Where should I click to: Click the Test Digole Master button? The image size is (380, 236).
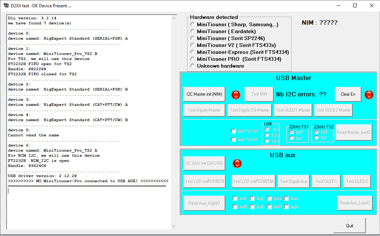click(x=204, y=110)
